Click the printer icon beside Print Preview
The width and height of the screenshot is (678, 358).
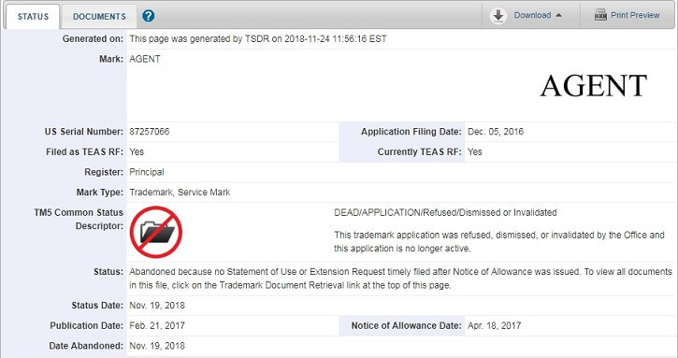click(x=600, y=15)
